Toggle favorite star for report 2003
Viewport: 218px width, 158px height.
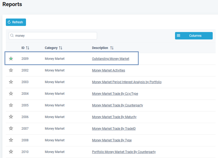click(x=11, y=82)
